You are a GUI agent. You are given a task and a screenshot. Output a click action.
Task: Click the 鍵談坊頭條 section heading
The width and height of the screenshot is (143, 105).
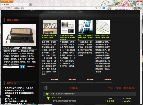click(x=12, y=20)
